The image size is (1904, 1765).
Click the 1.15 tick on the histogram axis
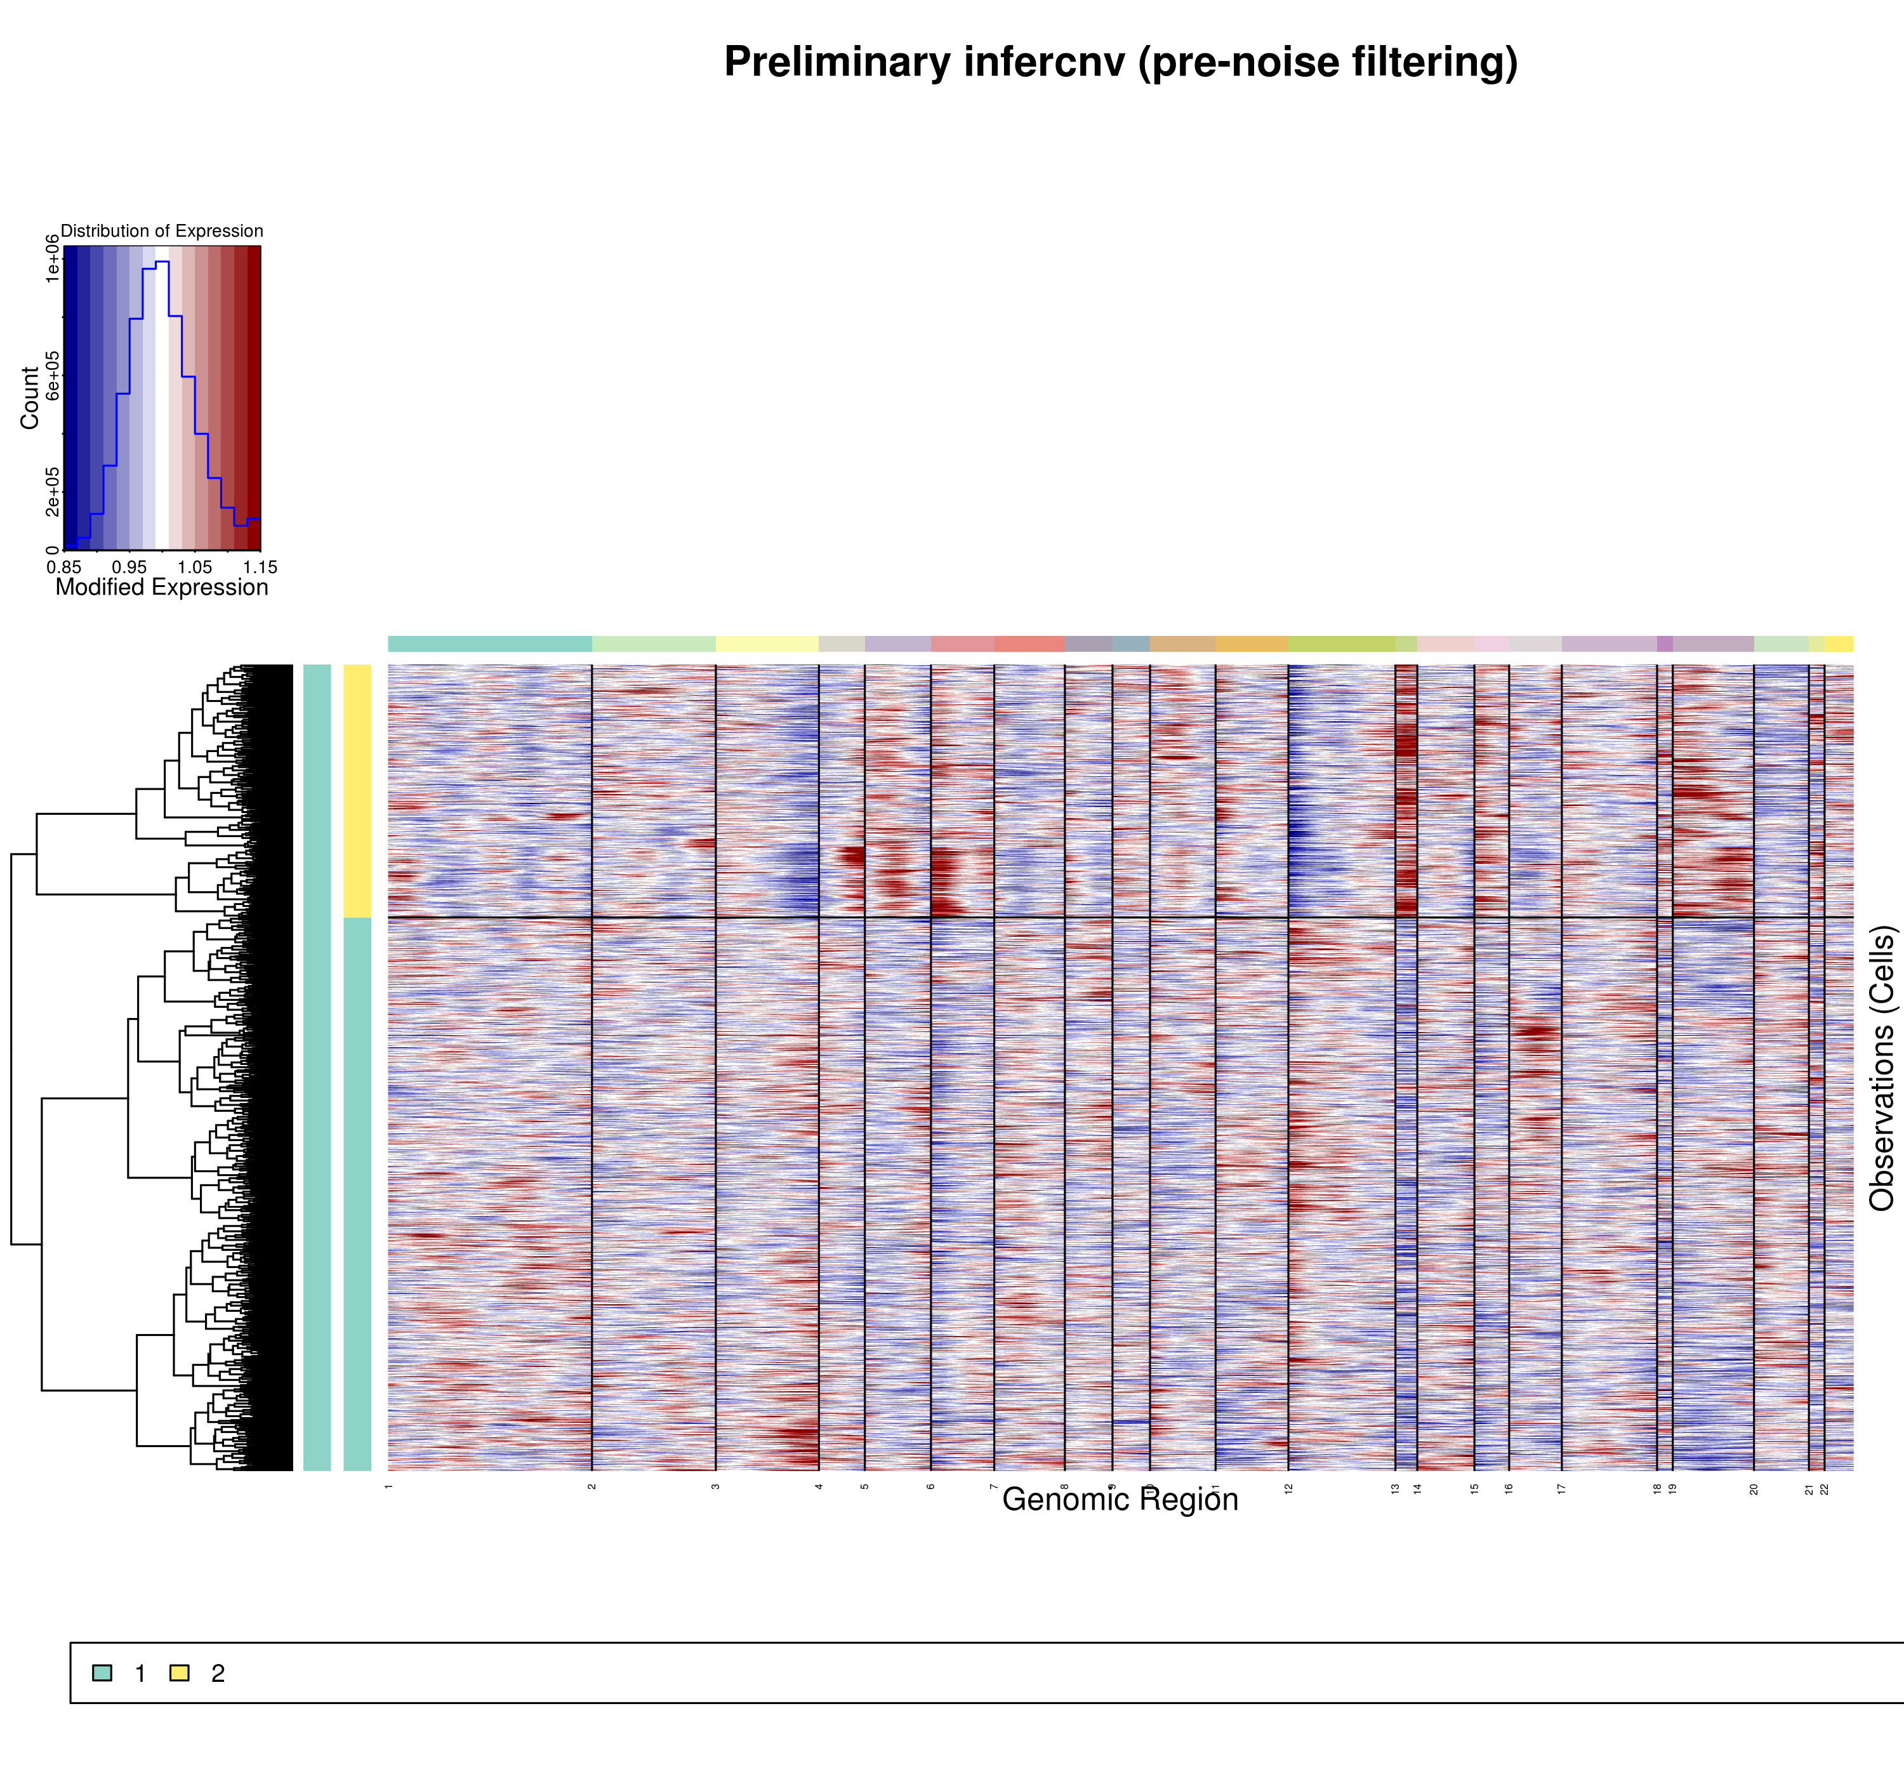click(260, 567)
